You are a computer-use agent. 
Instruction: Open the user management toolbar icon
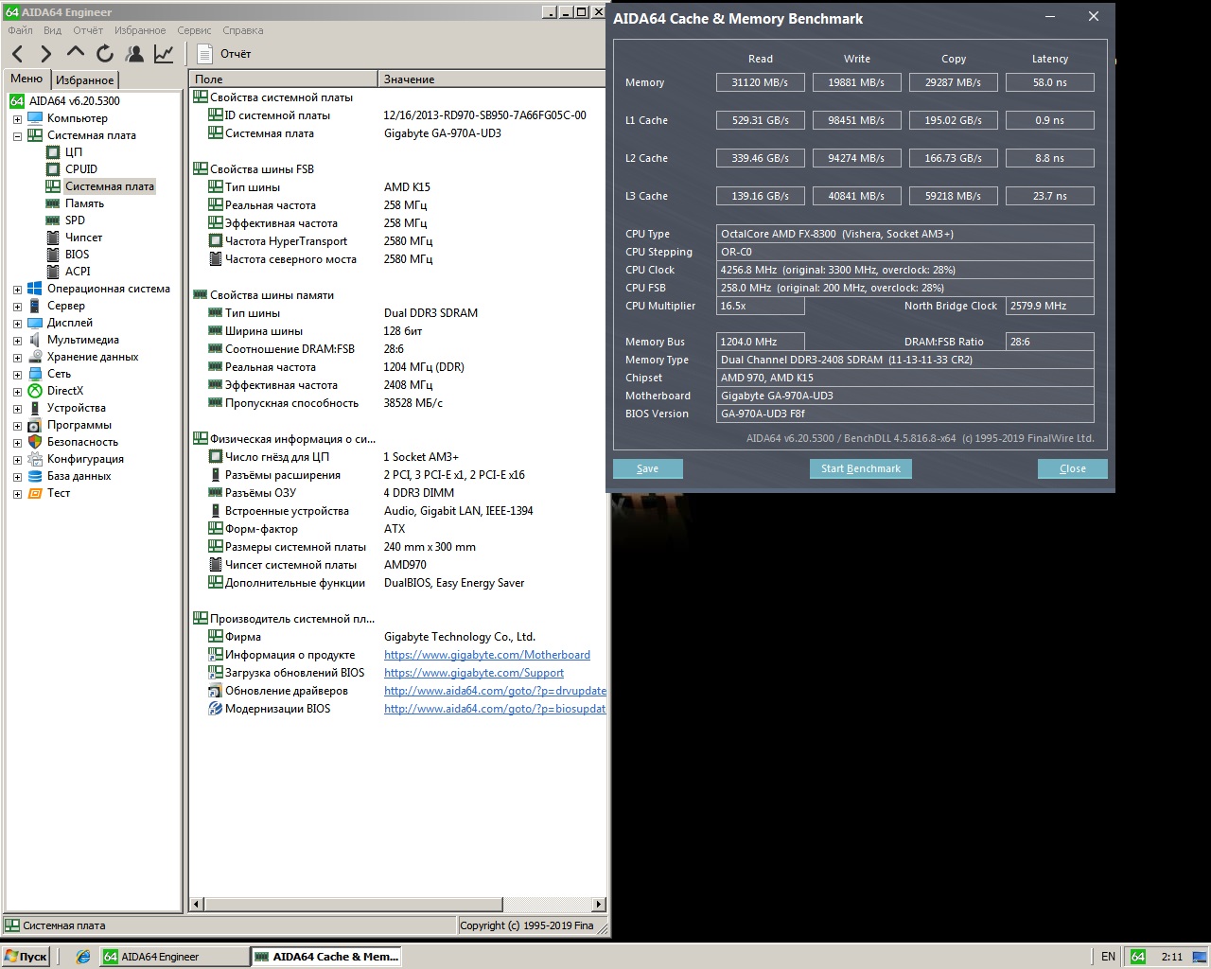click(135, 54)
